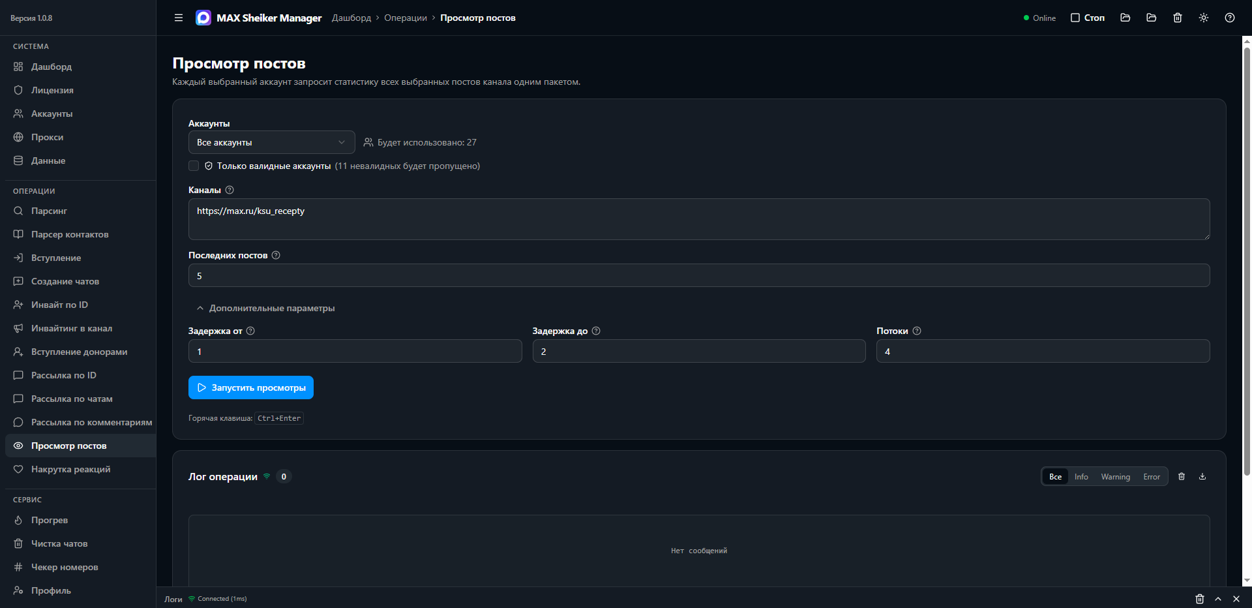
Task: Toggle the hamburger sidebar menu icon
Action: (x=179, y=18)
